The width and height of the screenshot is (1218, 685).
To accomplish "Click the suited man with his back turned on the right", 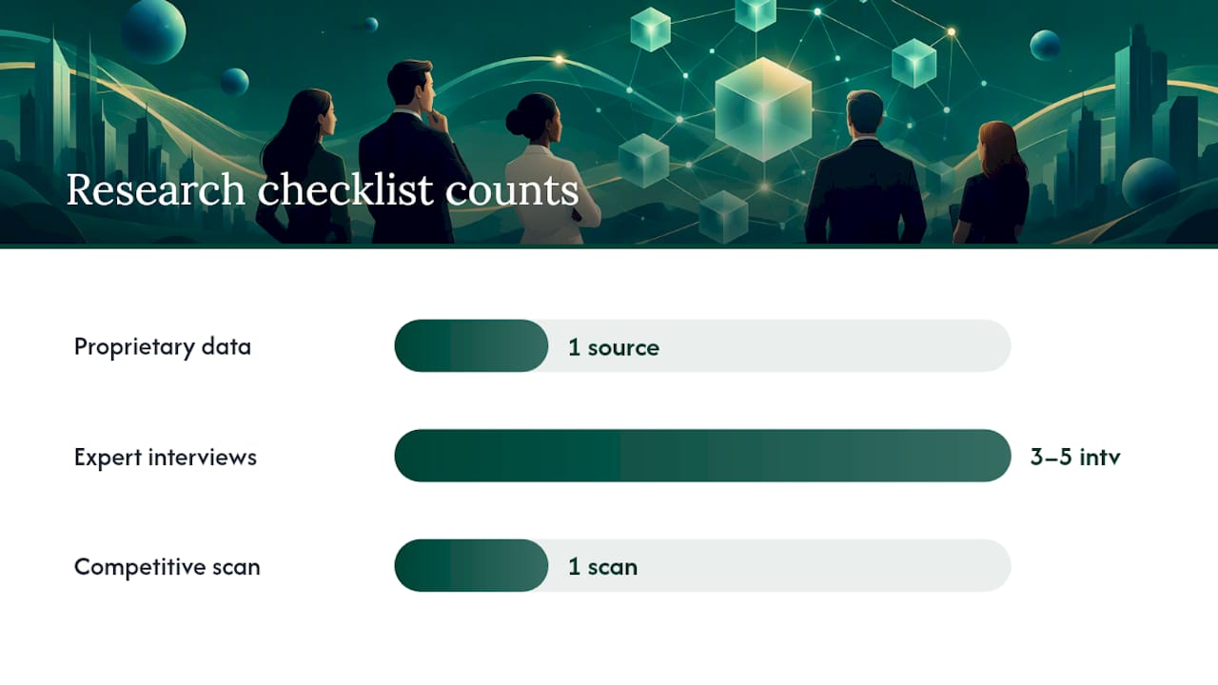I will (865, 167).
